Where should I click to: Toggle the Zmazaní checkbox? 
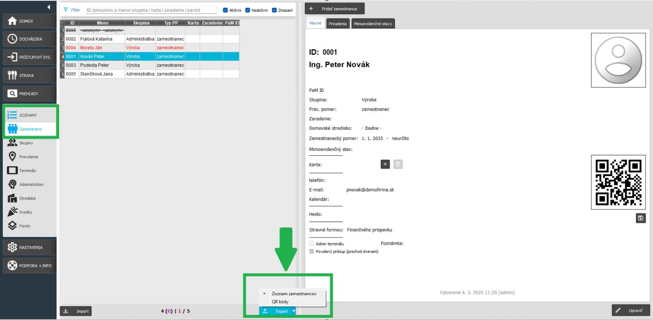[x=274, y=10]
